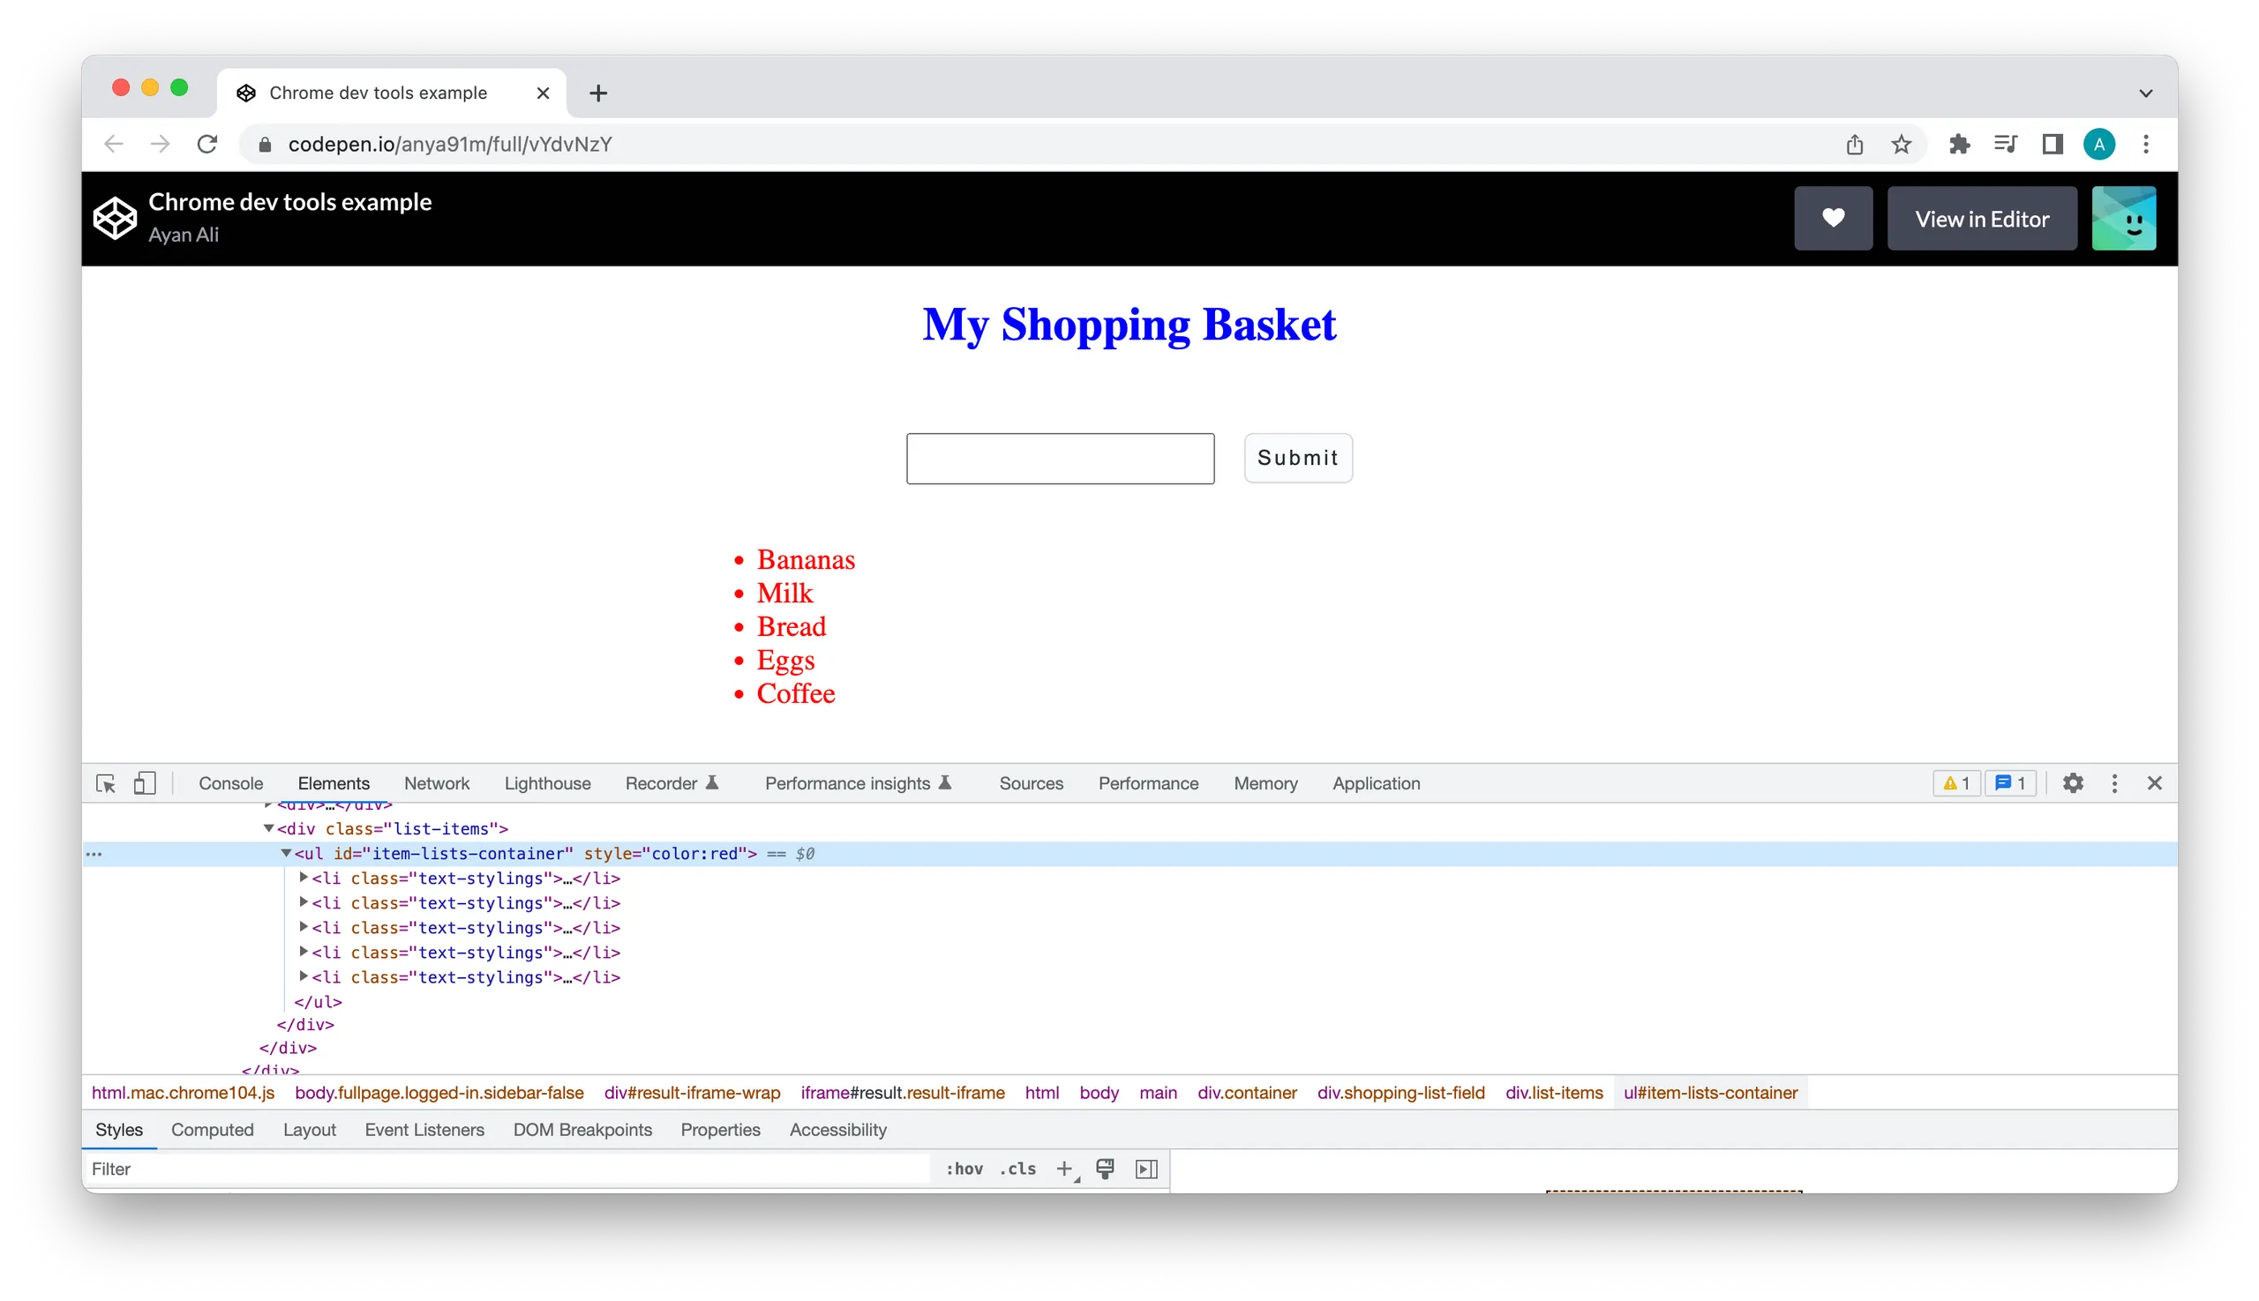Toggle the computed styles sidebar icon
Viewport: 2259px width, 1301px height.
1146,1169
